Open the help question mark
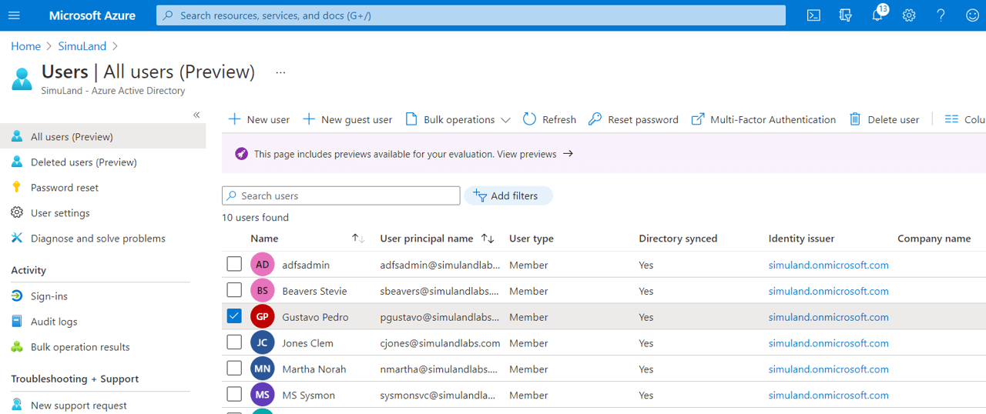Viewport: 986px width, 414px height. click(x=941, y=15)
